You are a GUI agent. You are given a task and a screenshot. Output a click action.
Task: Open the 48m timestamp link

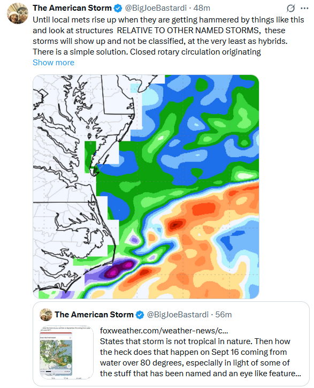pyautogui.click(x=202, y=8)
